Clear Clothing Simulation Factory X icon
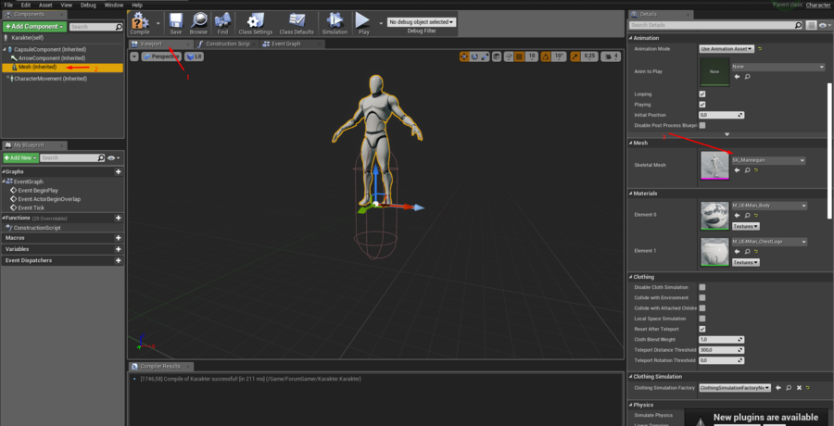The width and height of the screenshot is (834, 426). tap(799, 388)
